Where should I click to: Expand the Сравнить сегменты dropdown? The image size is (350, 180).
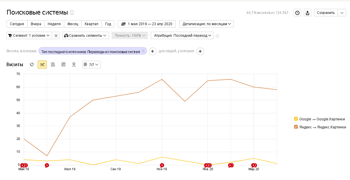(x=86, y=36)
